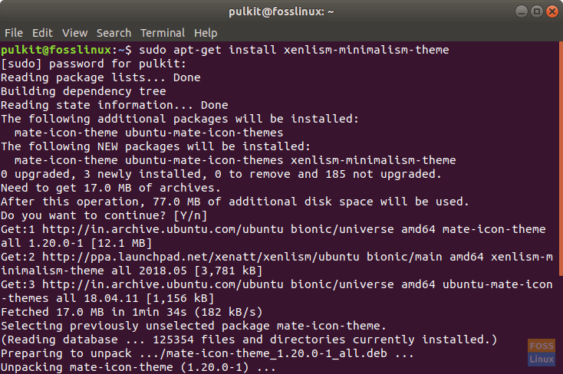Click the '0 upgraded, 3 newly installed' line
Screen dimensions: 563x374
point(221,174)
